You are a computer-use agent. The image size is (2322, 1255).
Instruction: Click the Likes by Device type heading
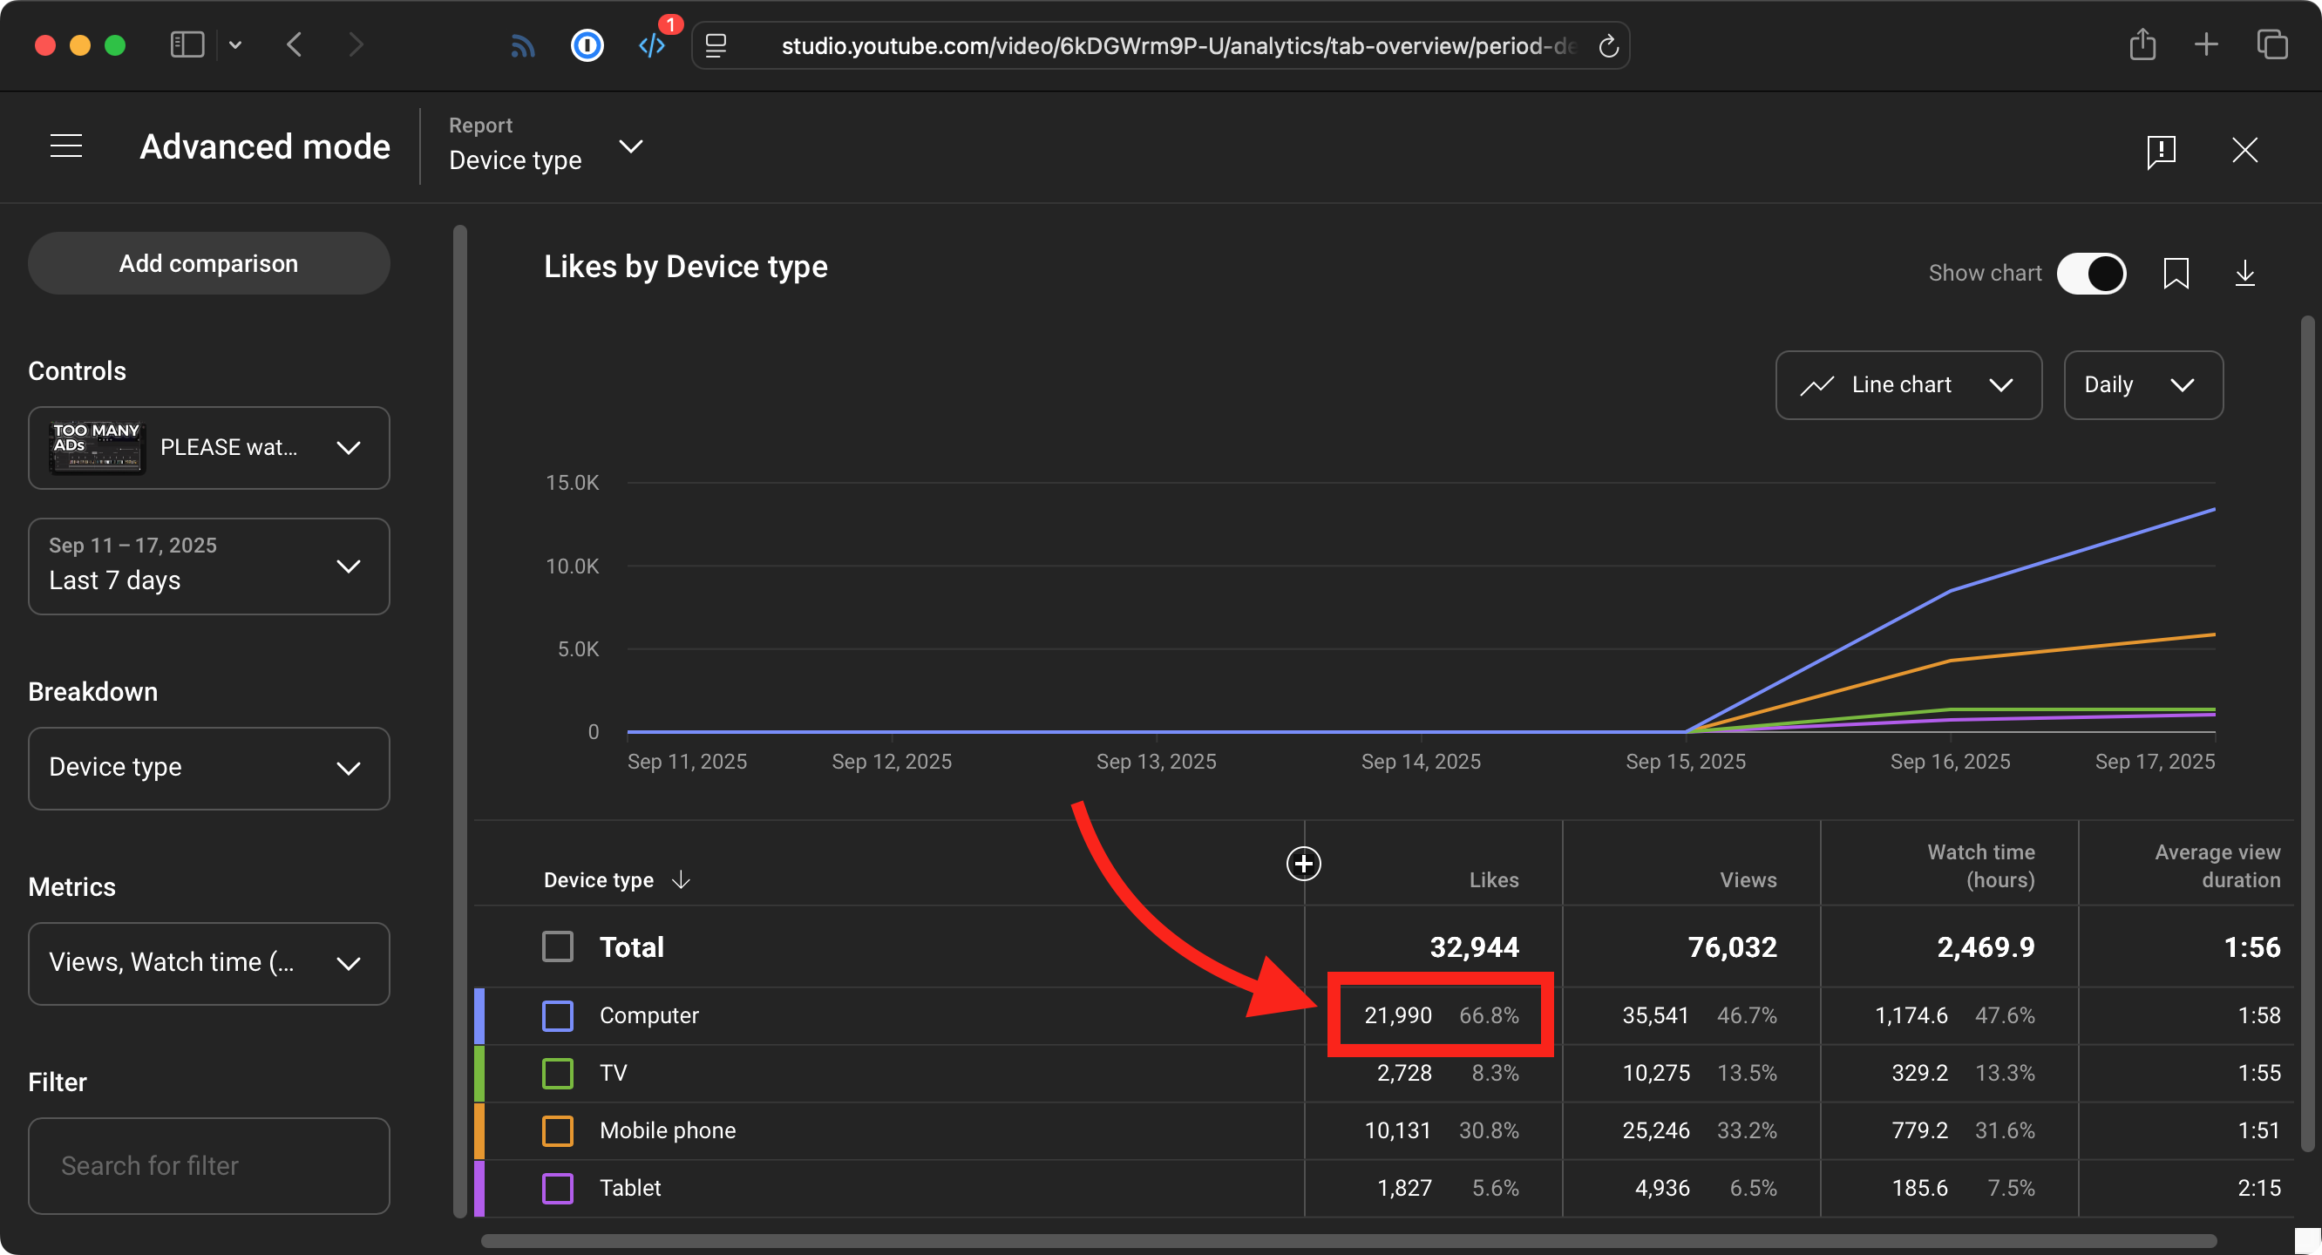[685, 266]
